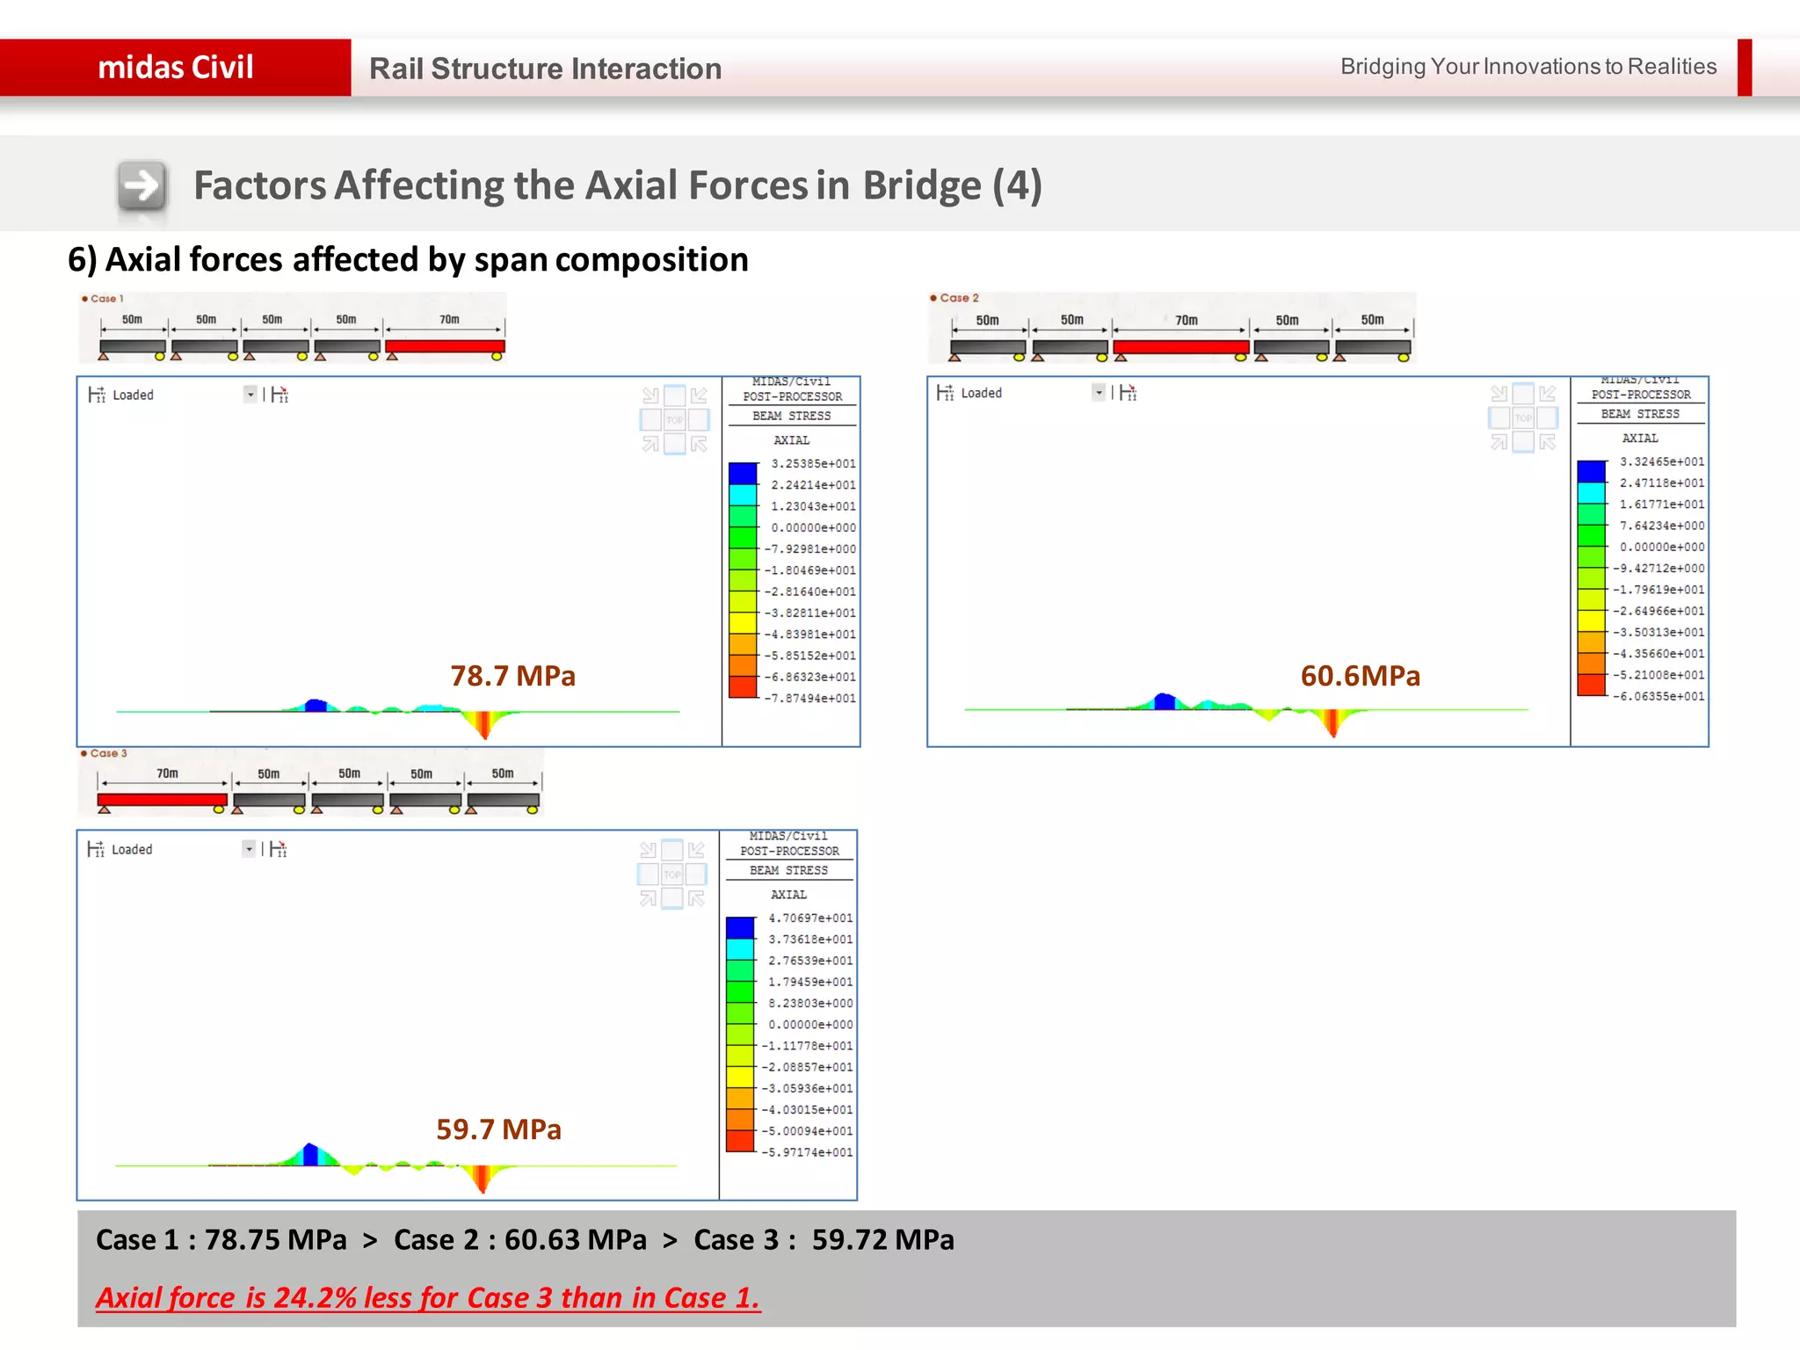The height and width of the screenshot is (1350, 1800).
Task: Click the arrow icon beside the slide title
Action: point(142,185)
